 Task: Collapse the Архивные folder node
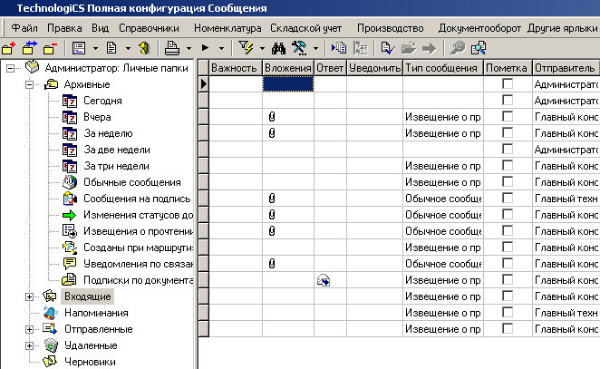click(30, 84)
